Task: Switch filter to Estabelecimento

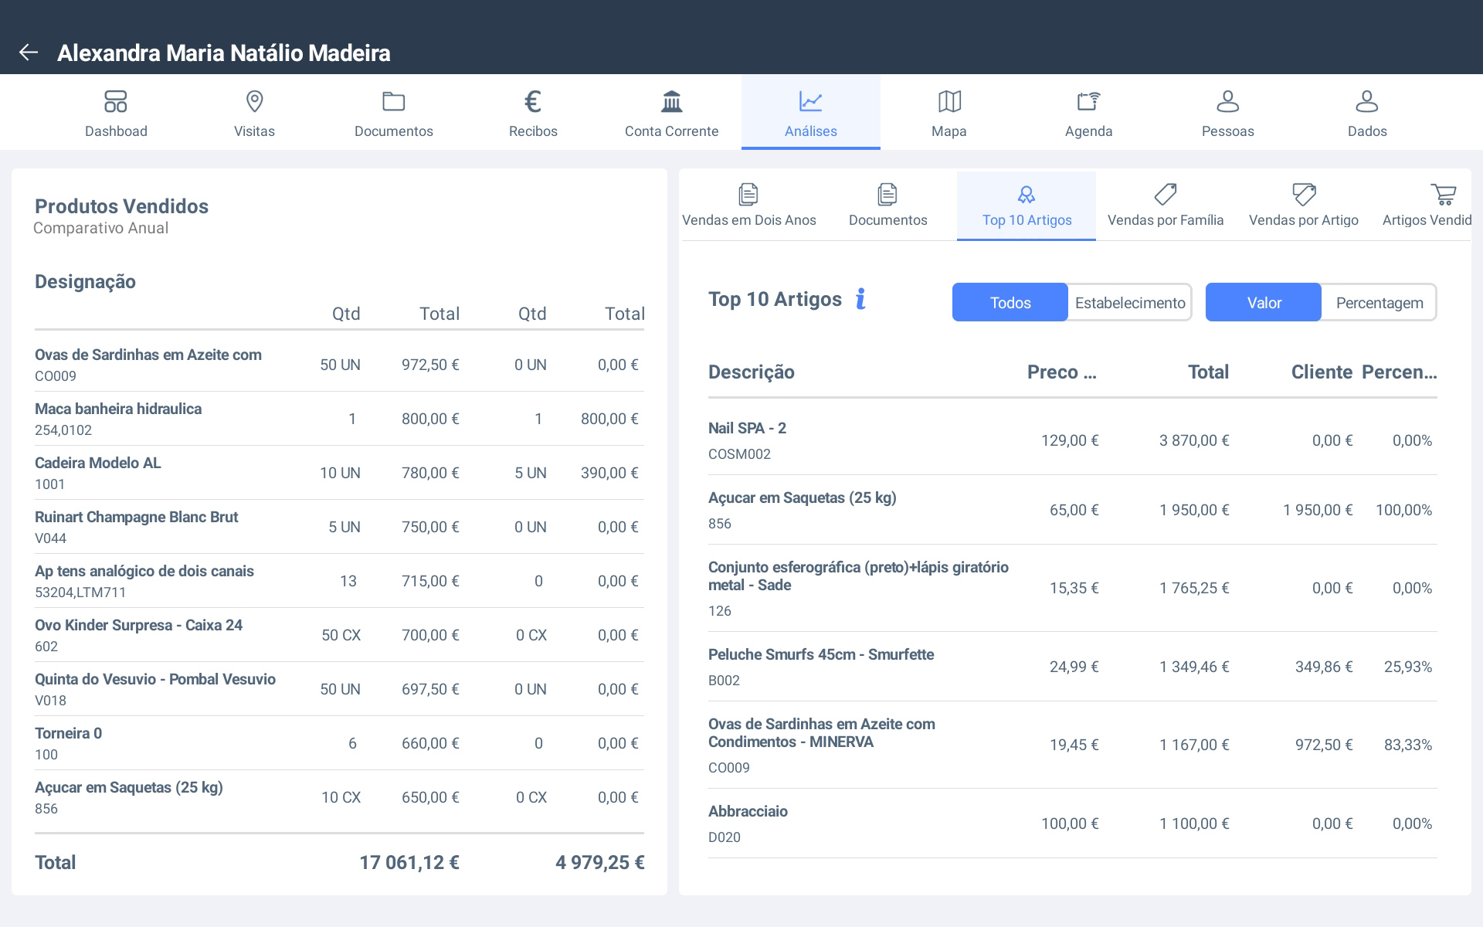Action: [x=1129, y=303]
